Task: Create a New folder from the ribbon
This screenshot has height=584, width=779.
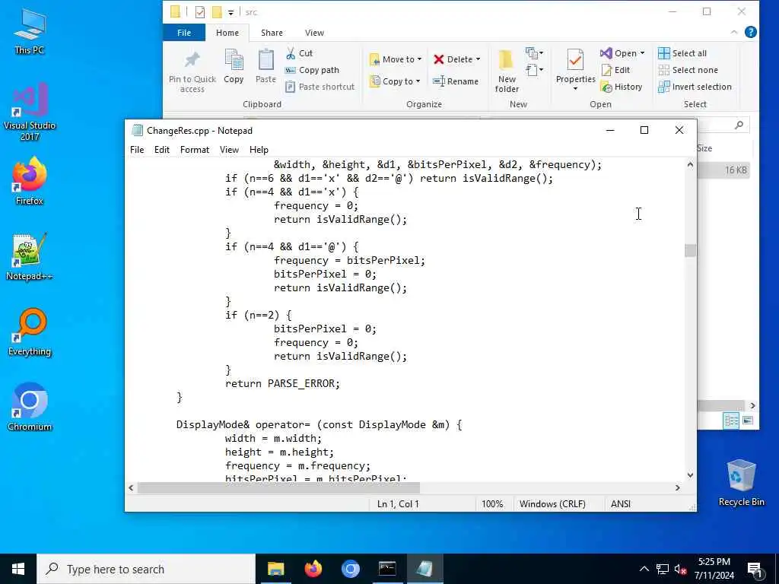Action: coord(507,71)
